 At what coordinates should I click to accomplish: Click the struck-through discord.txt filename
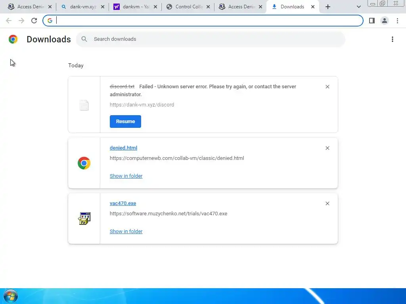(x=122, y=87)
